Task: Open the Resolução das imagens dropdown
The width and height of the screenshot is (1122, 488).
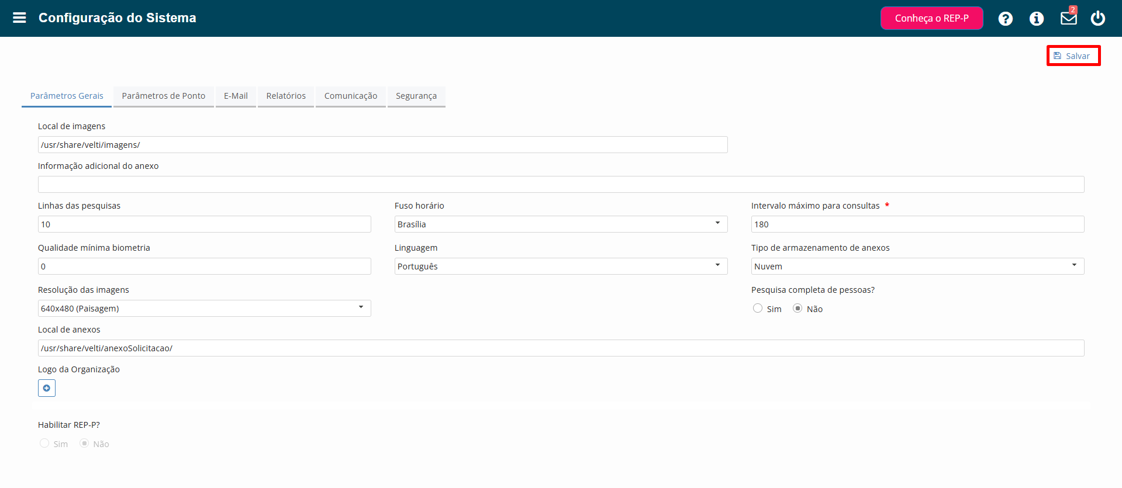Action: pos(204,309)
